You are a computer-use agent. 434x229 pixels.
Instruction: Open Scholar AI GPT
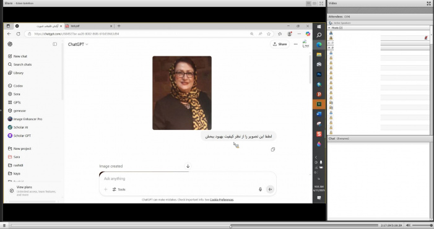tap(18, 127)
